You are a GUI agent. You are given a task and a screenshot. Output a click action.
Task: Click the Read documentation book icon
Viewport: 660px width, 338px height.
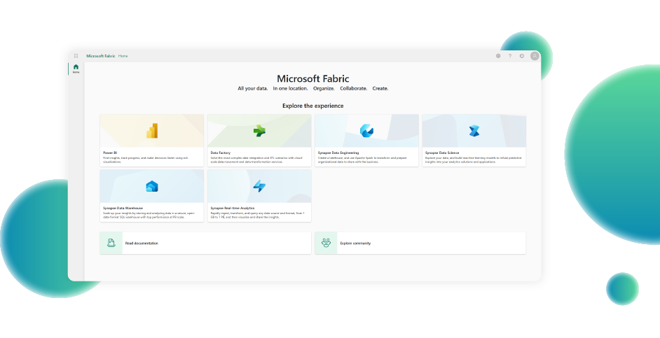pyautogui.click(x=111, y=243)
